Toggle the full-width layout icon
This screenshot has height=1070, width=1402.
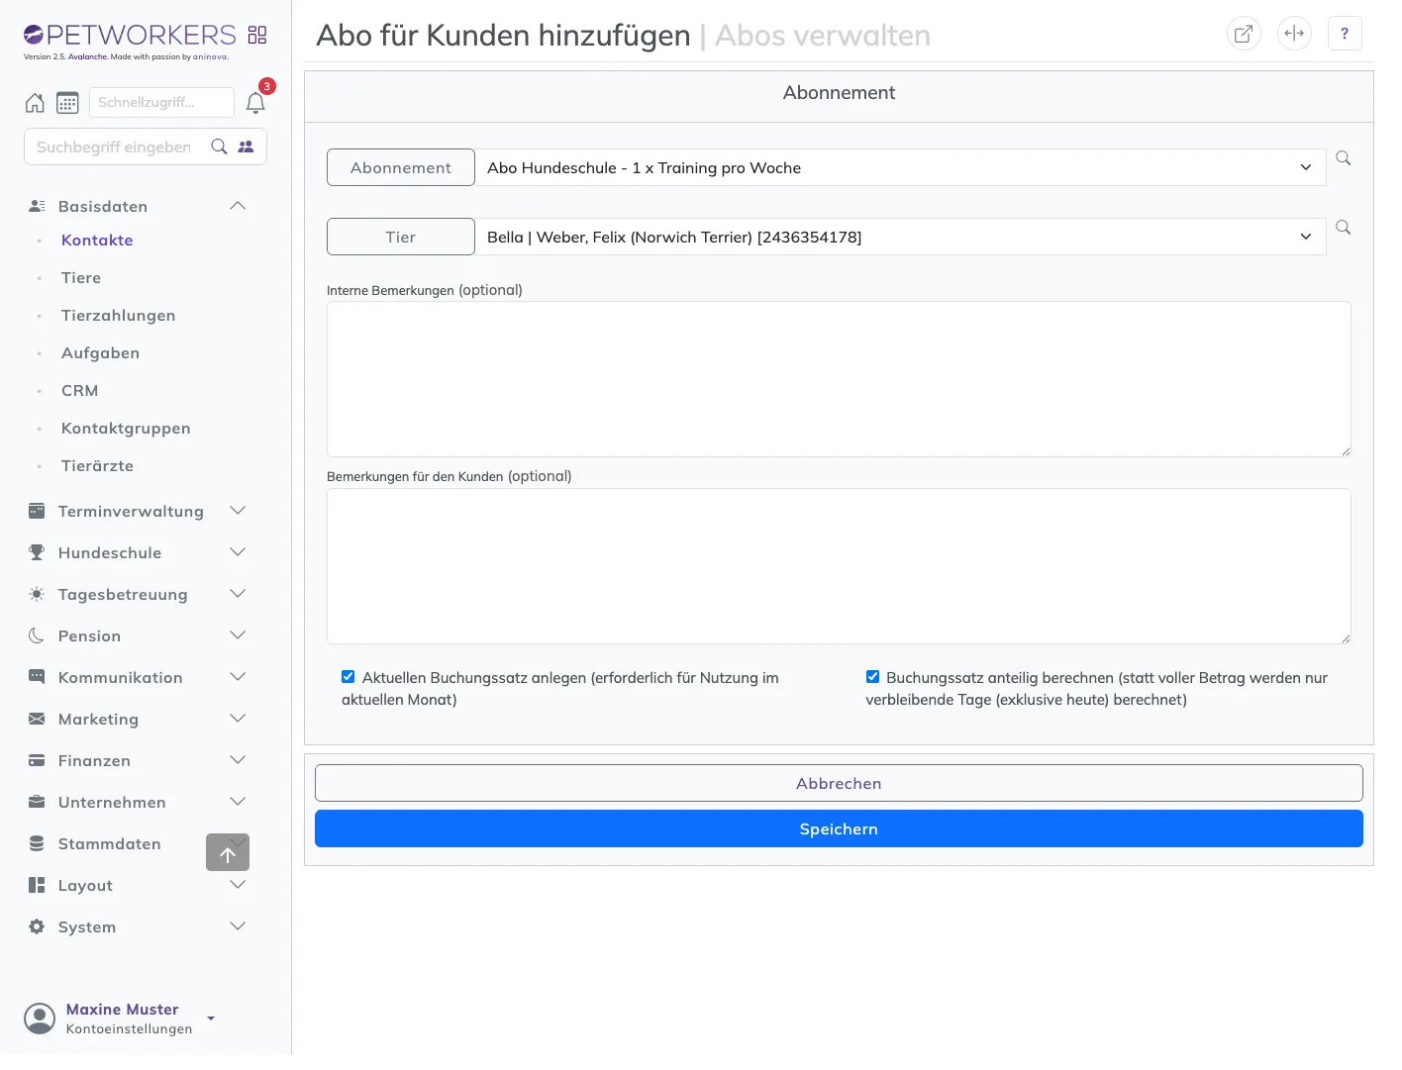(1294, 34)
